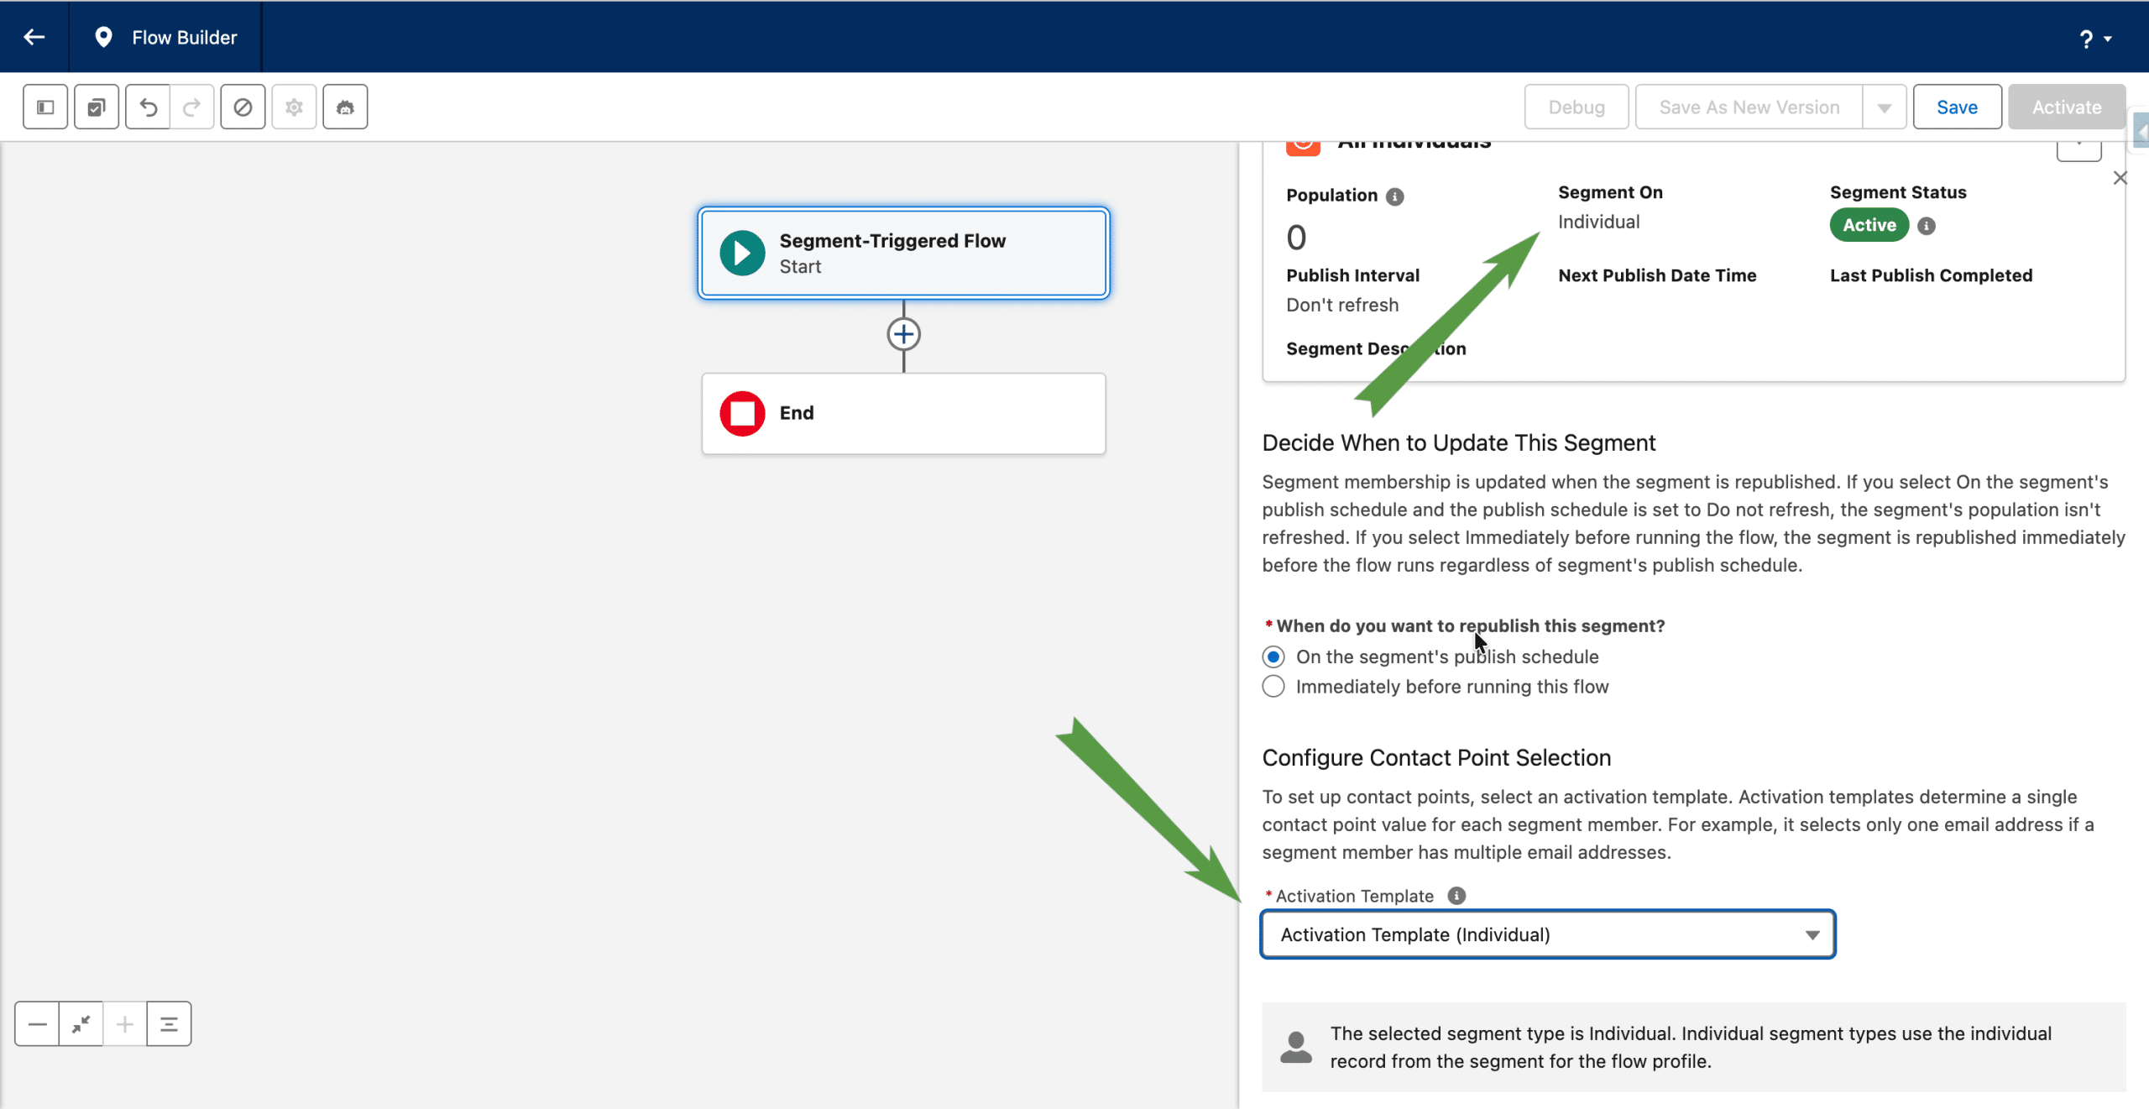Open flow settings gear icon
The image size is (2149, 1109).
click(294, 107)
